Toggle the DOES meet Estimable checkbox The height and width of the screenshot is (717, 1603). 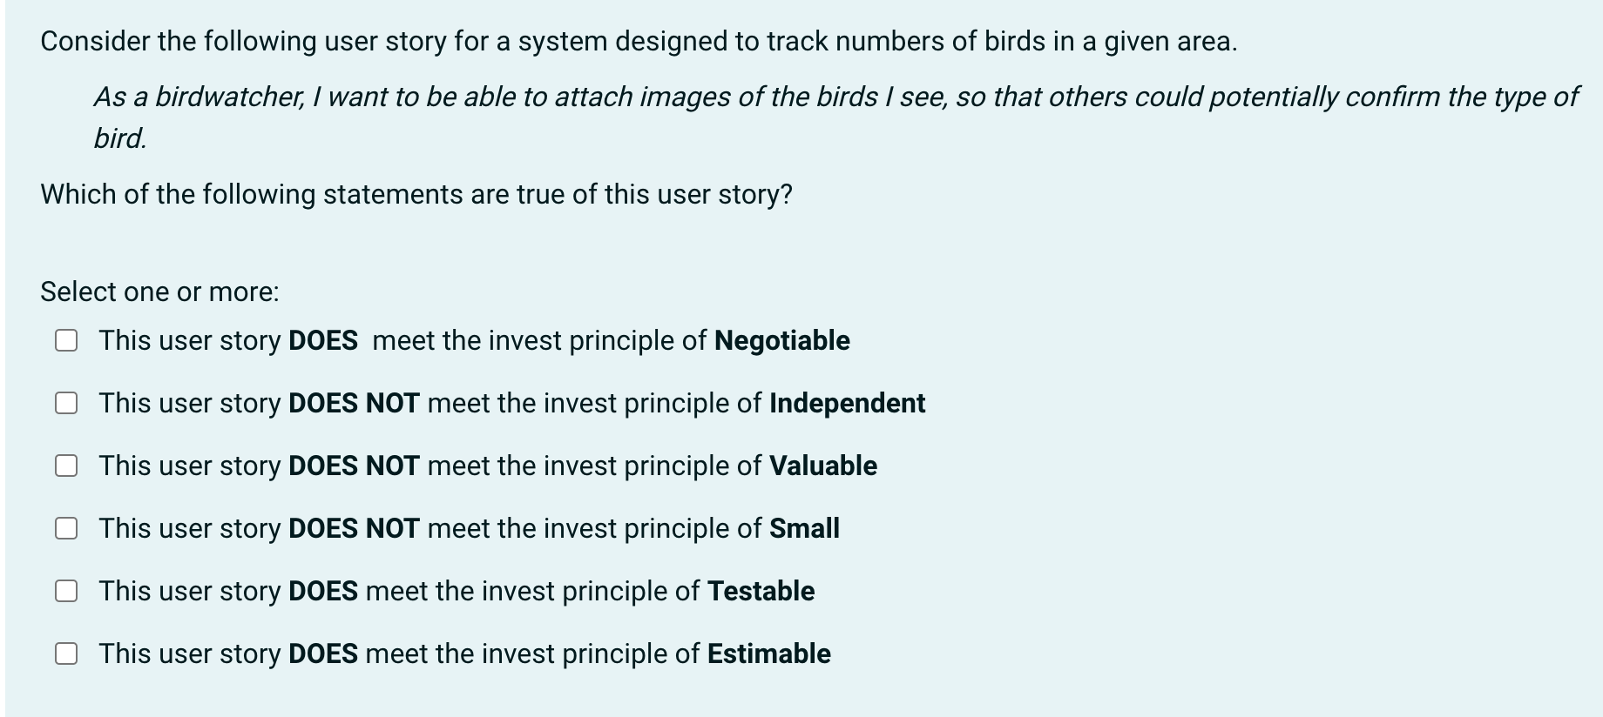66,653
